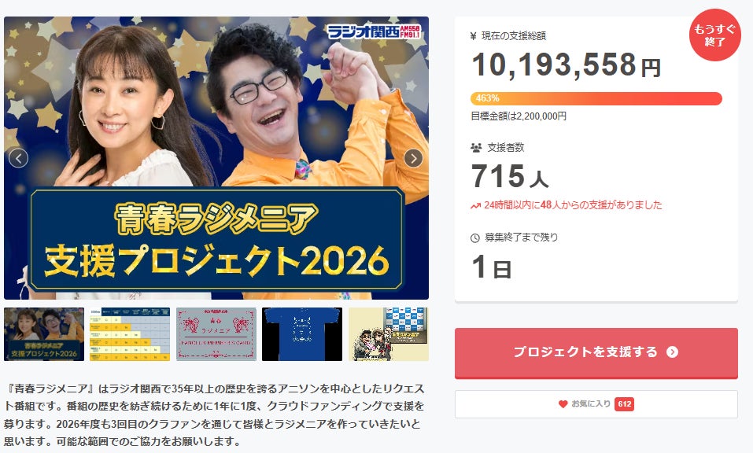Click プロジェクトを支援する button
Image resolution: width=753 pixels, height=453 pixels.
click(x=596, y=353)
